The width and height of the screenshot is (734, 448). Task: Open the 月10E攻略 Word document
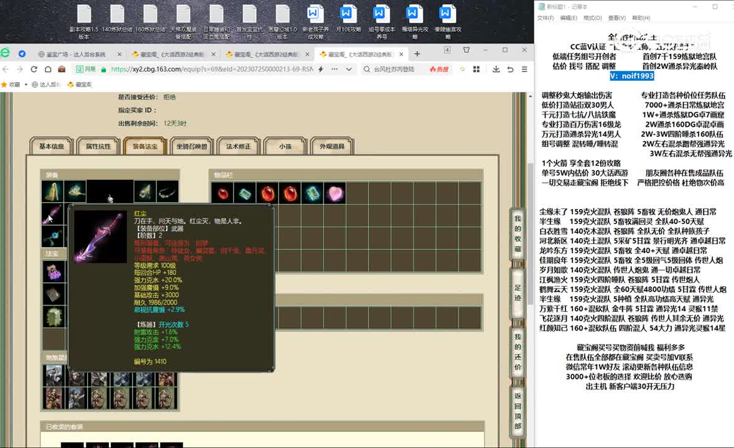348,19
